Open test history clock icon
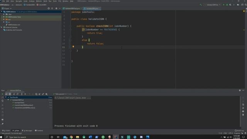Screen dimensions: 247x139 [x=36, y=94]
